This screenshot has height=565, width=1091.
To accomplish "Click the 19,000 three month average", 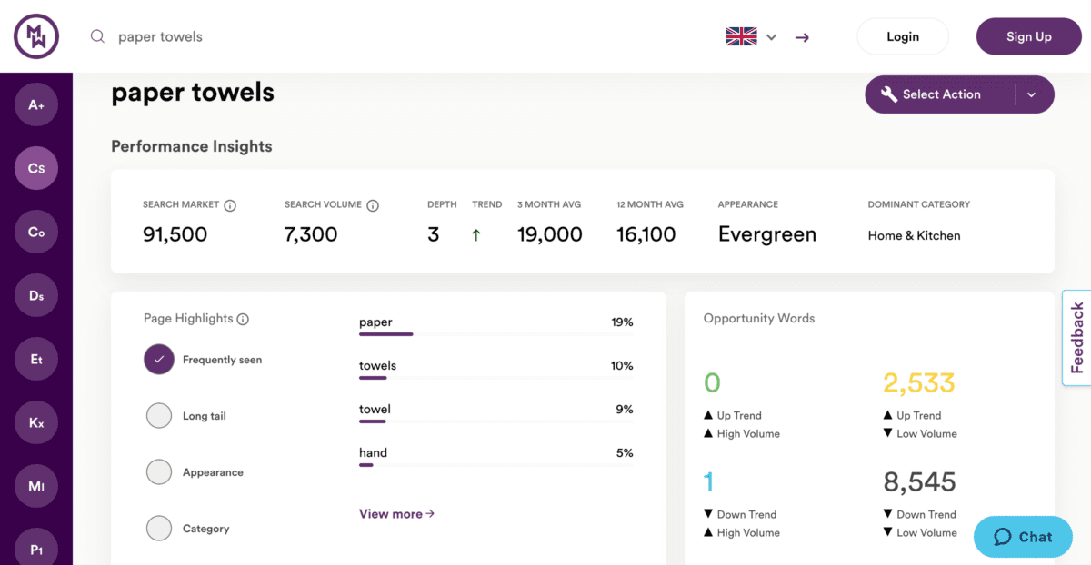I will tap(550, 234).
